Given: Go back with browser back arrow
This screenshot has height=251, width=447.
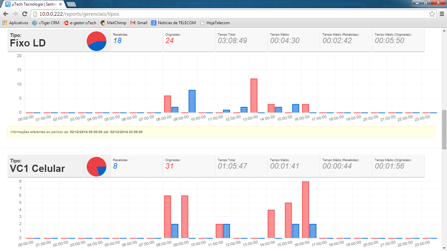Looking at the screenshot, I should tap(6, 14).
